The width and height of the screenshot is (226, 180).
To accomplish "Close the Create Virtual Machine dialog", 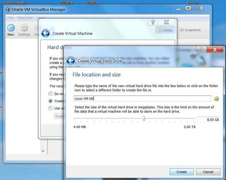I will click(167, 22).
